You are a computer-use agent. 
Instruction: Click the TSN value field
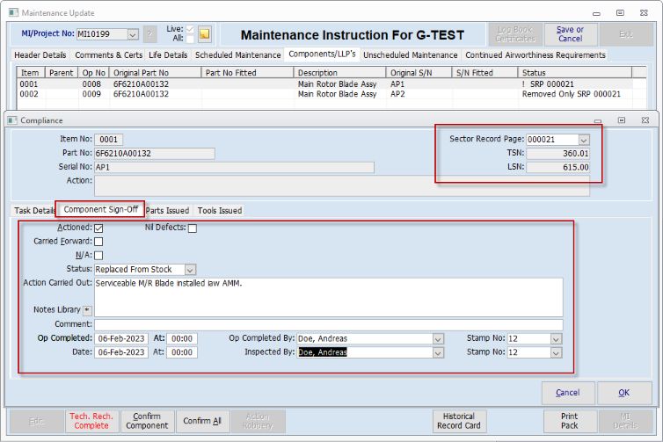(557, 154)
